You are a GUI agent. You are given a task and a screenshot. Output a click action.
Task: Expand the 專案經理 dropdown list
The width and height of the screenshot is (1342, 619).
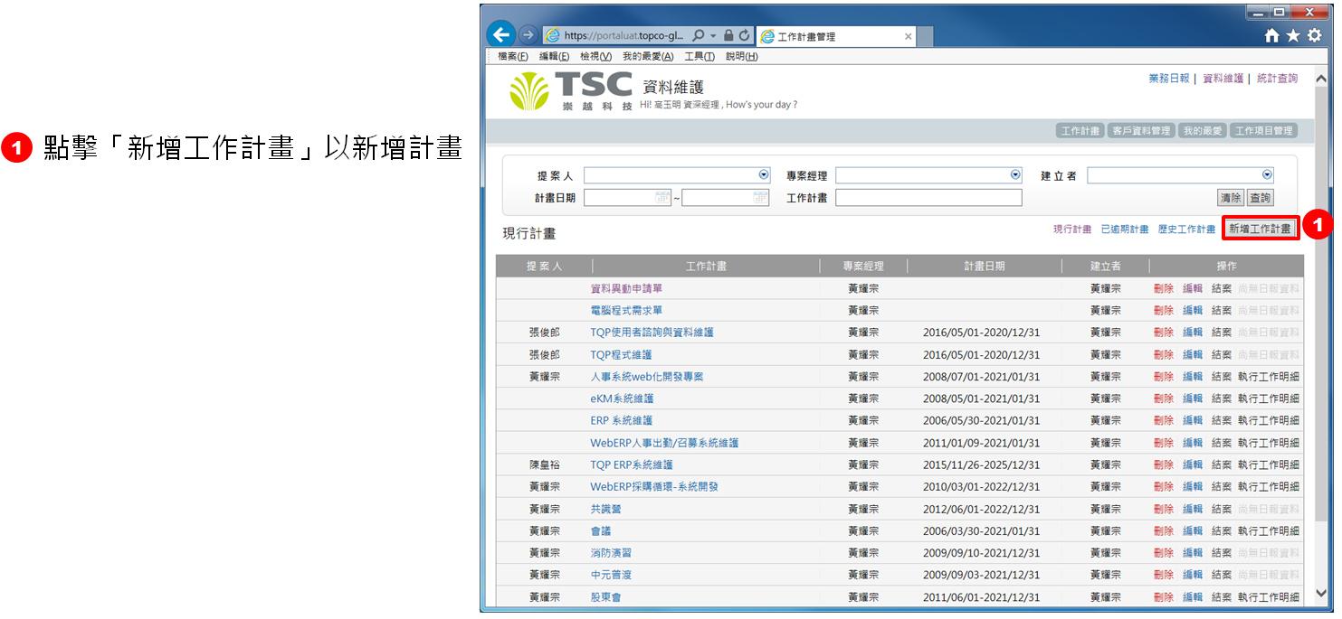[x=1015, y=175]
